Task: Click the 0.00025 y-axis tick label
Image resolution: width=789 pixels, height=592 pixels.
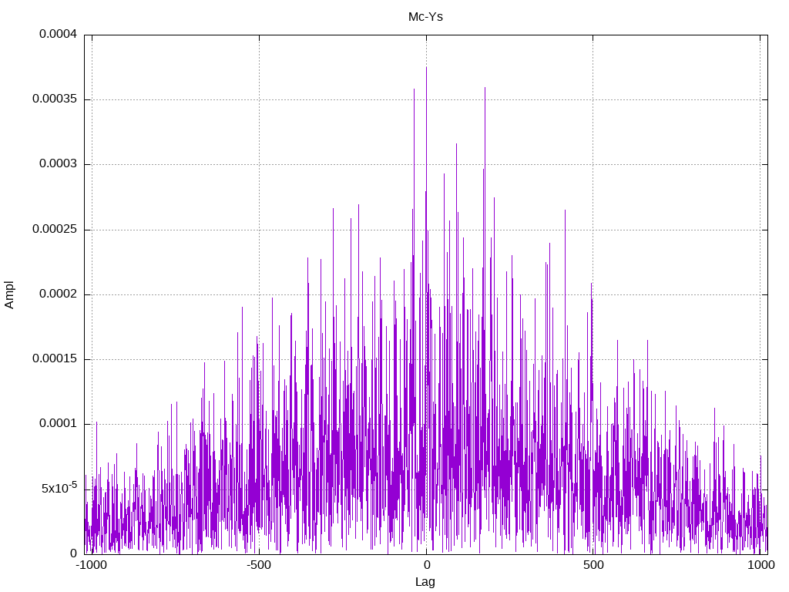Action: point(55,230)
